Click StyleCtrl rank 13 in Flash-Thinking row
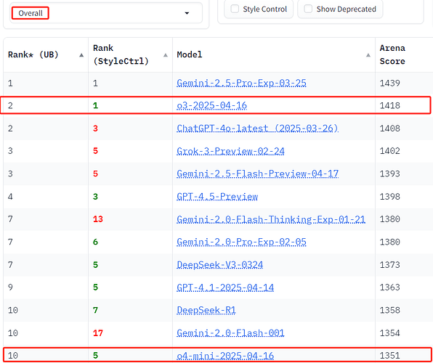 (x=98, y=219)
